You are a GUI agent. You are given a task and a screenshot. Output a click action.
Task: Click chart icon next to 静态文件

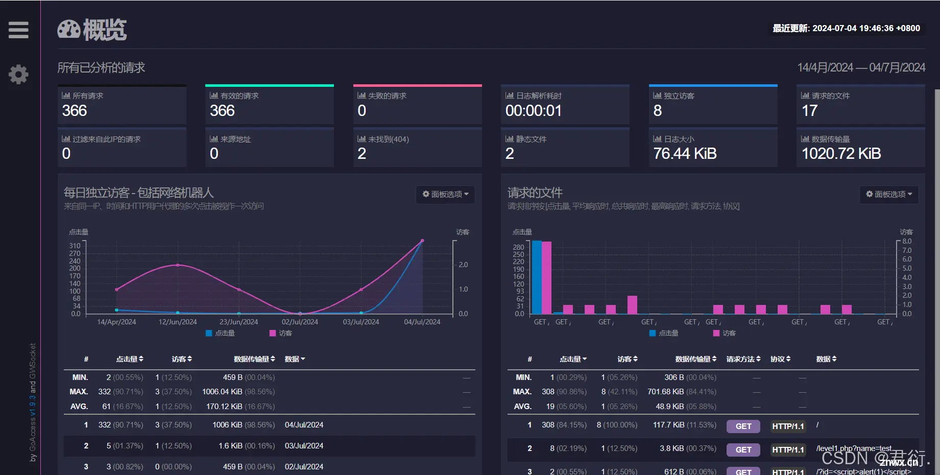(x=510, y=139)
